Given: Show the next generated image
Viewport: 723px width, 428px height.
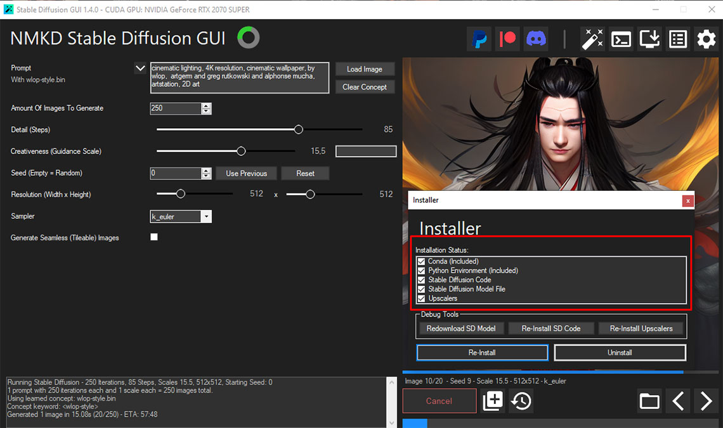Looking at the screenshot, I should click(x=706, y=401).
